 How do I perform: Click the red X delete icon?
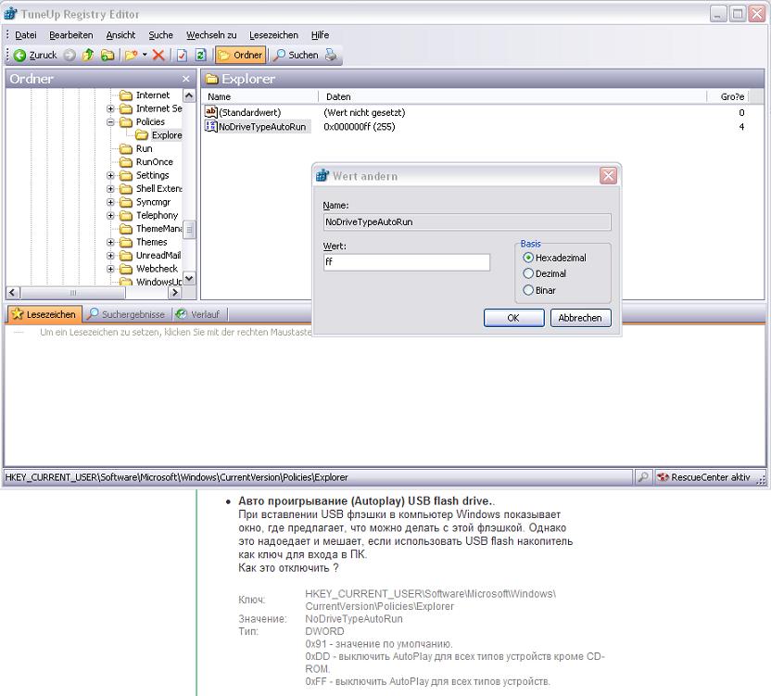(x=158, y=55)
